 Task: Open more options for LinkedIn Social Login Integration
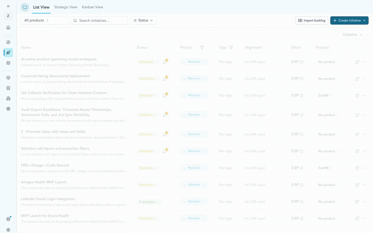(365, 202)
